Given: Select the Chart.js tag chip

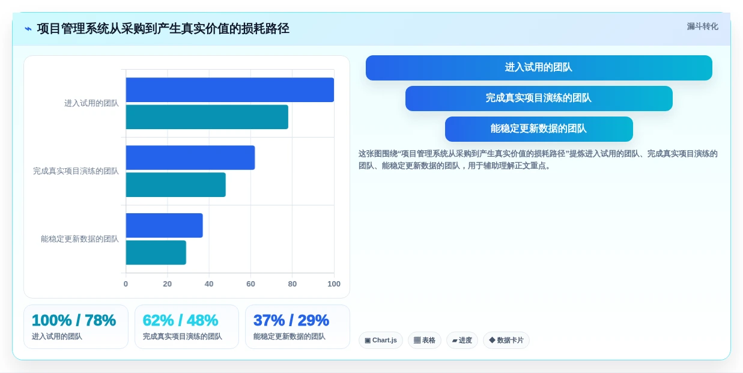Looking at the screenshot, I should 381,341.
